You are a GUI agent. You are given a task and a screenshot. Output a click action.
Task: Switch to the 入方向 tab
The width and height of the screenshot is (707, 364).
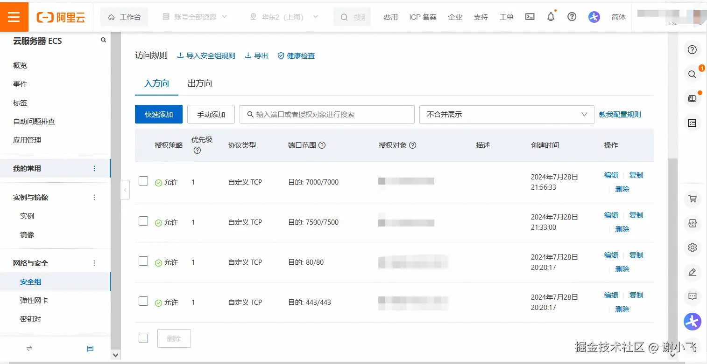tap(156, 83)
